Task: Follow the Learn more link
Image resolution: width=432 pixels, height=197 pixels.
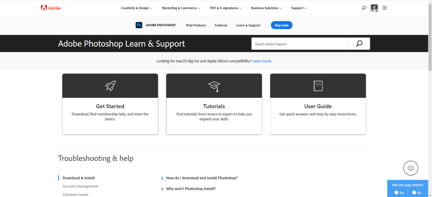Action: 262,61
